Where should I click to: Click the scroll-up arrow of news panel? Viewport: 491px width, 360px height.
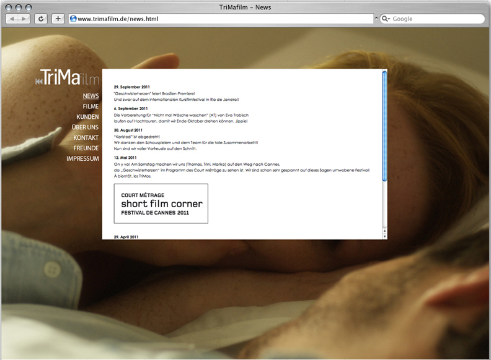point(384,231)
